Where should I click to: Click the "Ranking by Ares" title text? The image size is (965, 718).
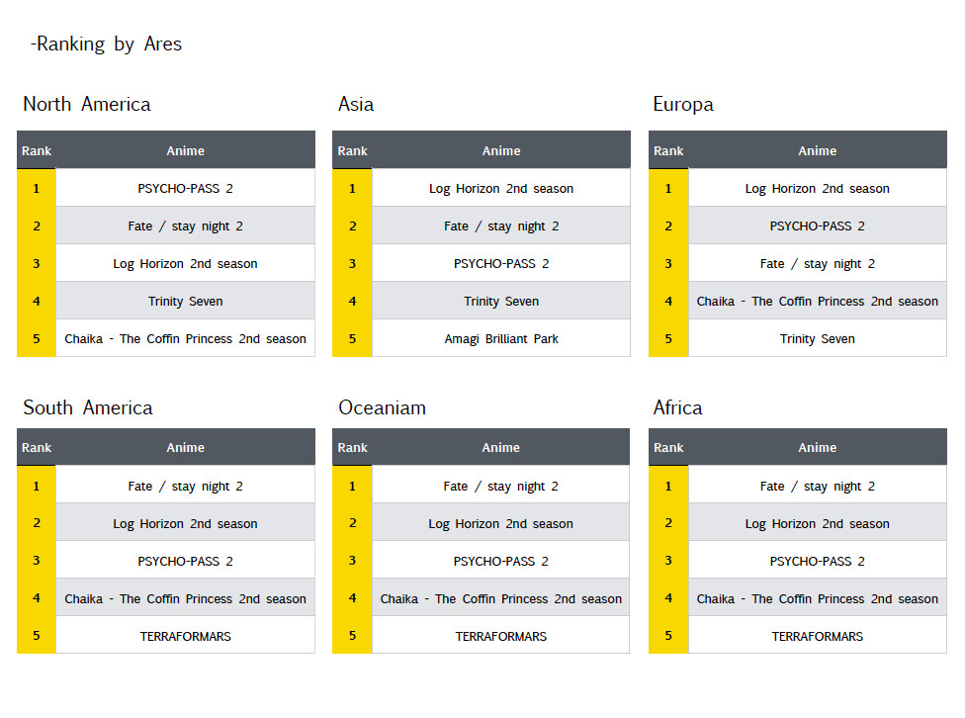107,45
